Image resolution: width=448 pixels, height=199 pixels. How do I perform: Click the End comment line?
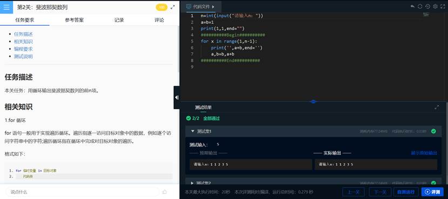click(230, 60)
